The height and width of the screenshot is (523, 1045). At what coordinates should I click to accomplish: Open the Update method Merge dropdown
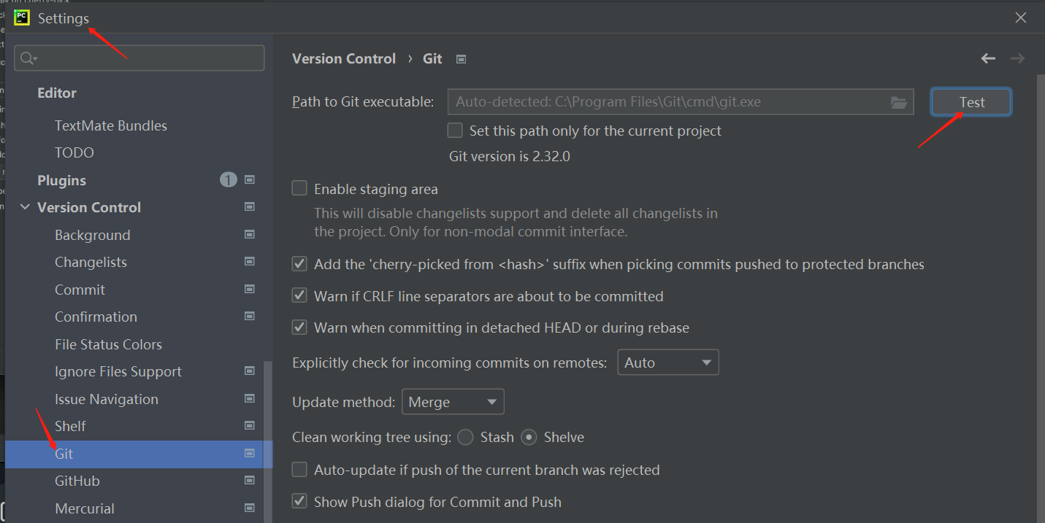click(453, 402)
